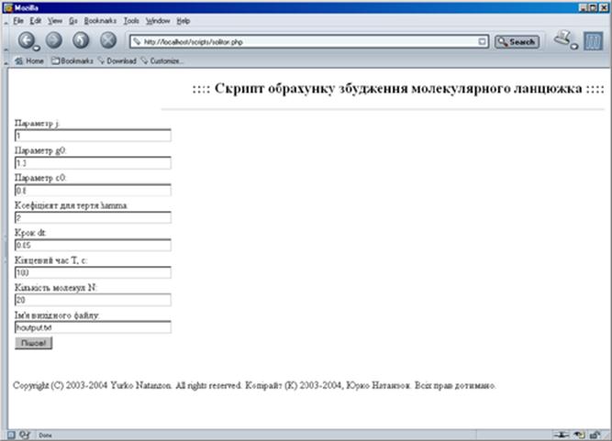Open the Tools menu
Viewport: 612px width, 441px height.
pos(131,20)
